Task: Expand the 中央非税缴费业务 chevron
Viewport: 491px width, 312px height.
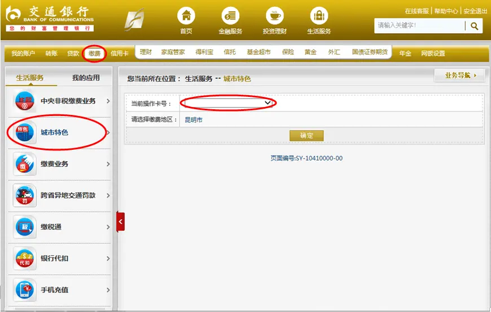Action: pyautogui.click(x=108, y=101)
